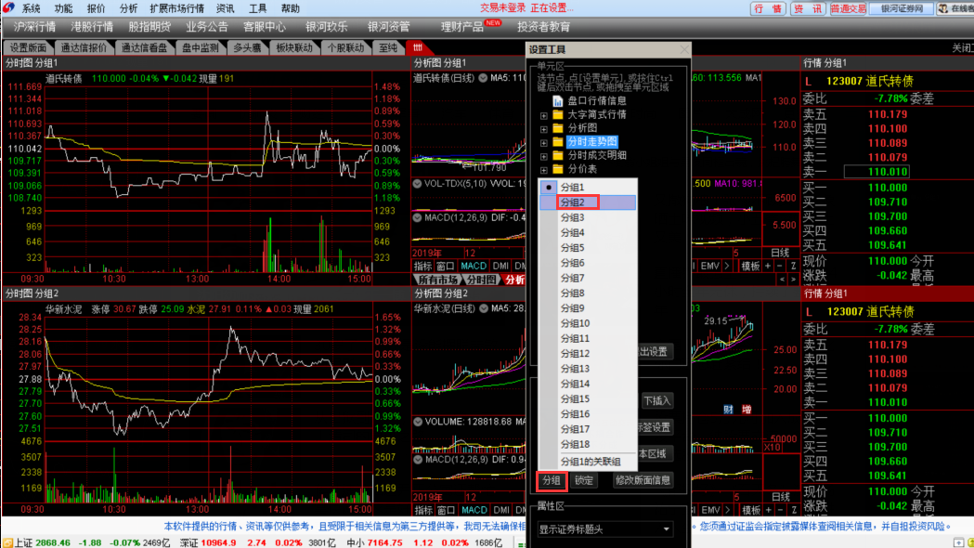Click the 修改版面信息 button
Image resolution: width=974 pixels, height=548 pixels.
[x=642, y=480]
